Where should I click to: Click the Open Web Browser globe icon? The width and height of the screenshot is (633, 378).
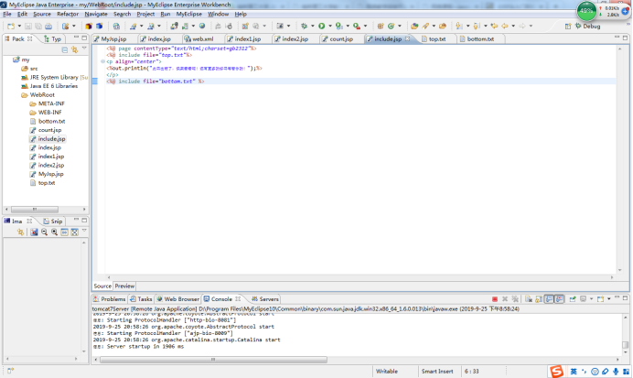(x=202, y=27)
